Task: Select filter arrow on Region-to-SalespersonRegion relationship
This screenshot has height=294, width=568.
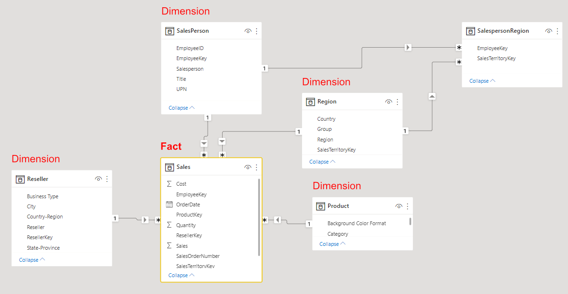Action: pyautogui.click(x=432, y=96)
